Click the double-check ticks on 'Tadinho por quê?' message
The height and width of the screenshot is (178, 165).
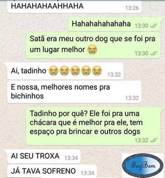pos(153,140)
